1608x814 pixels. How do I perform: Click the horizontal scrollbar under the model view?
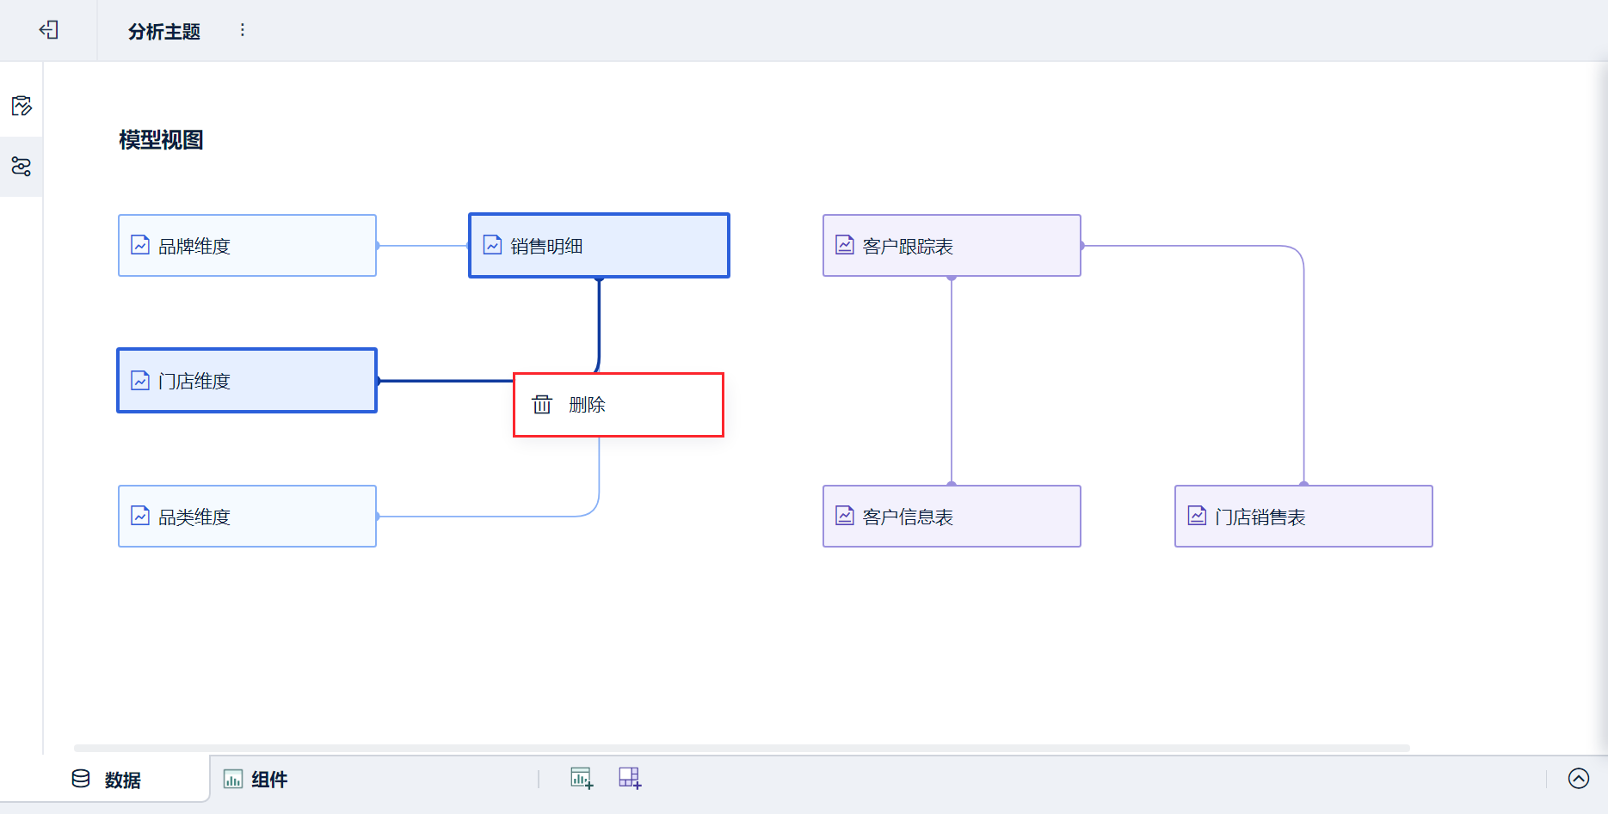point(741,748)
